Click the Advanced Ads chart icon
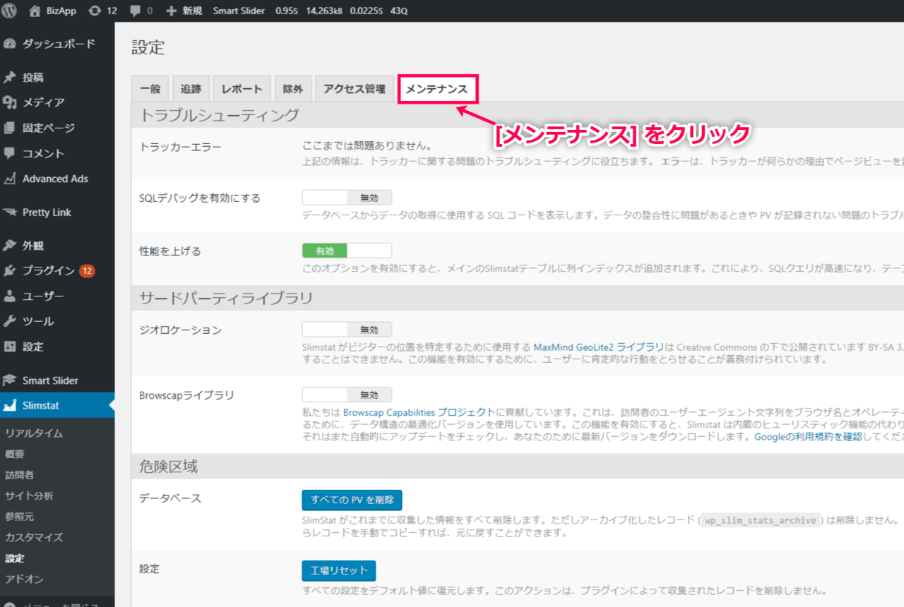This screenshot has height=607, width=904. [10, 179]
